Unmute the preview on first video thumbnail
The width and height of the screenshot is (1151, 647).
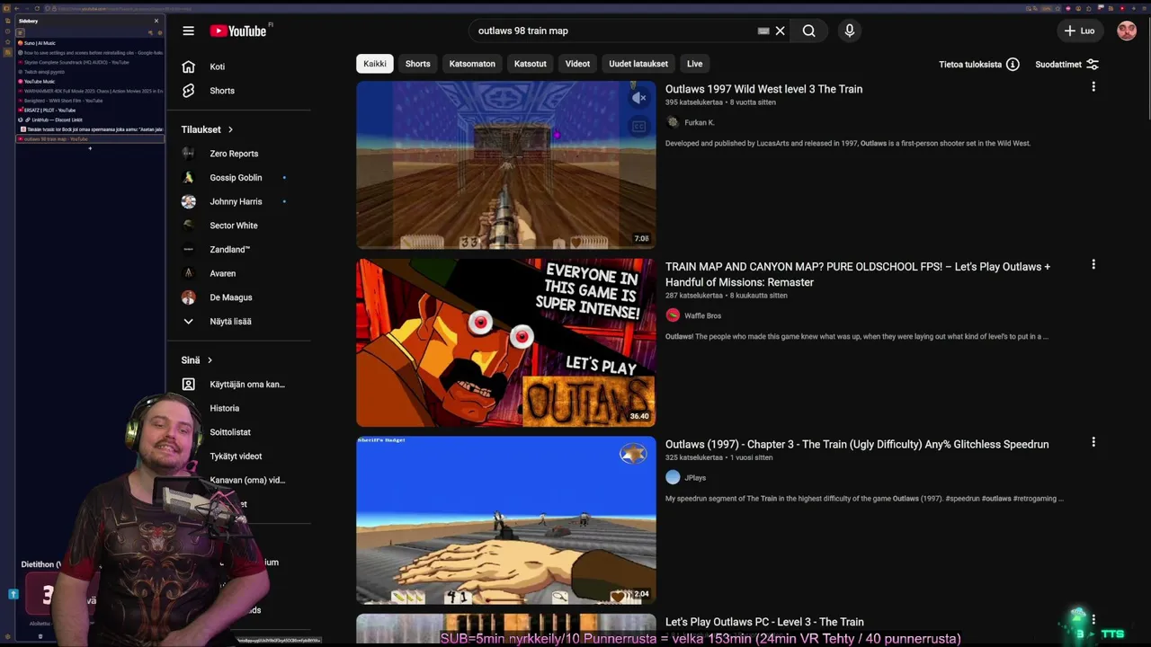(638, 98)
